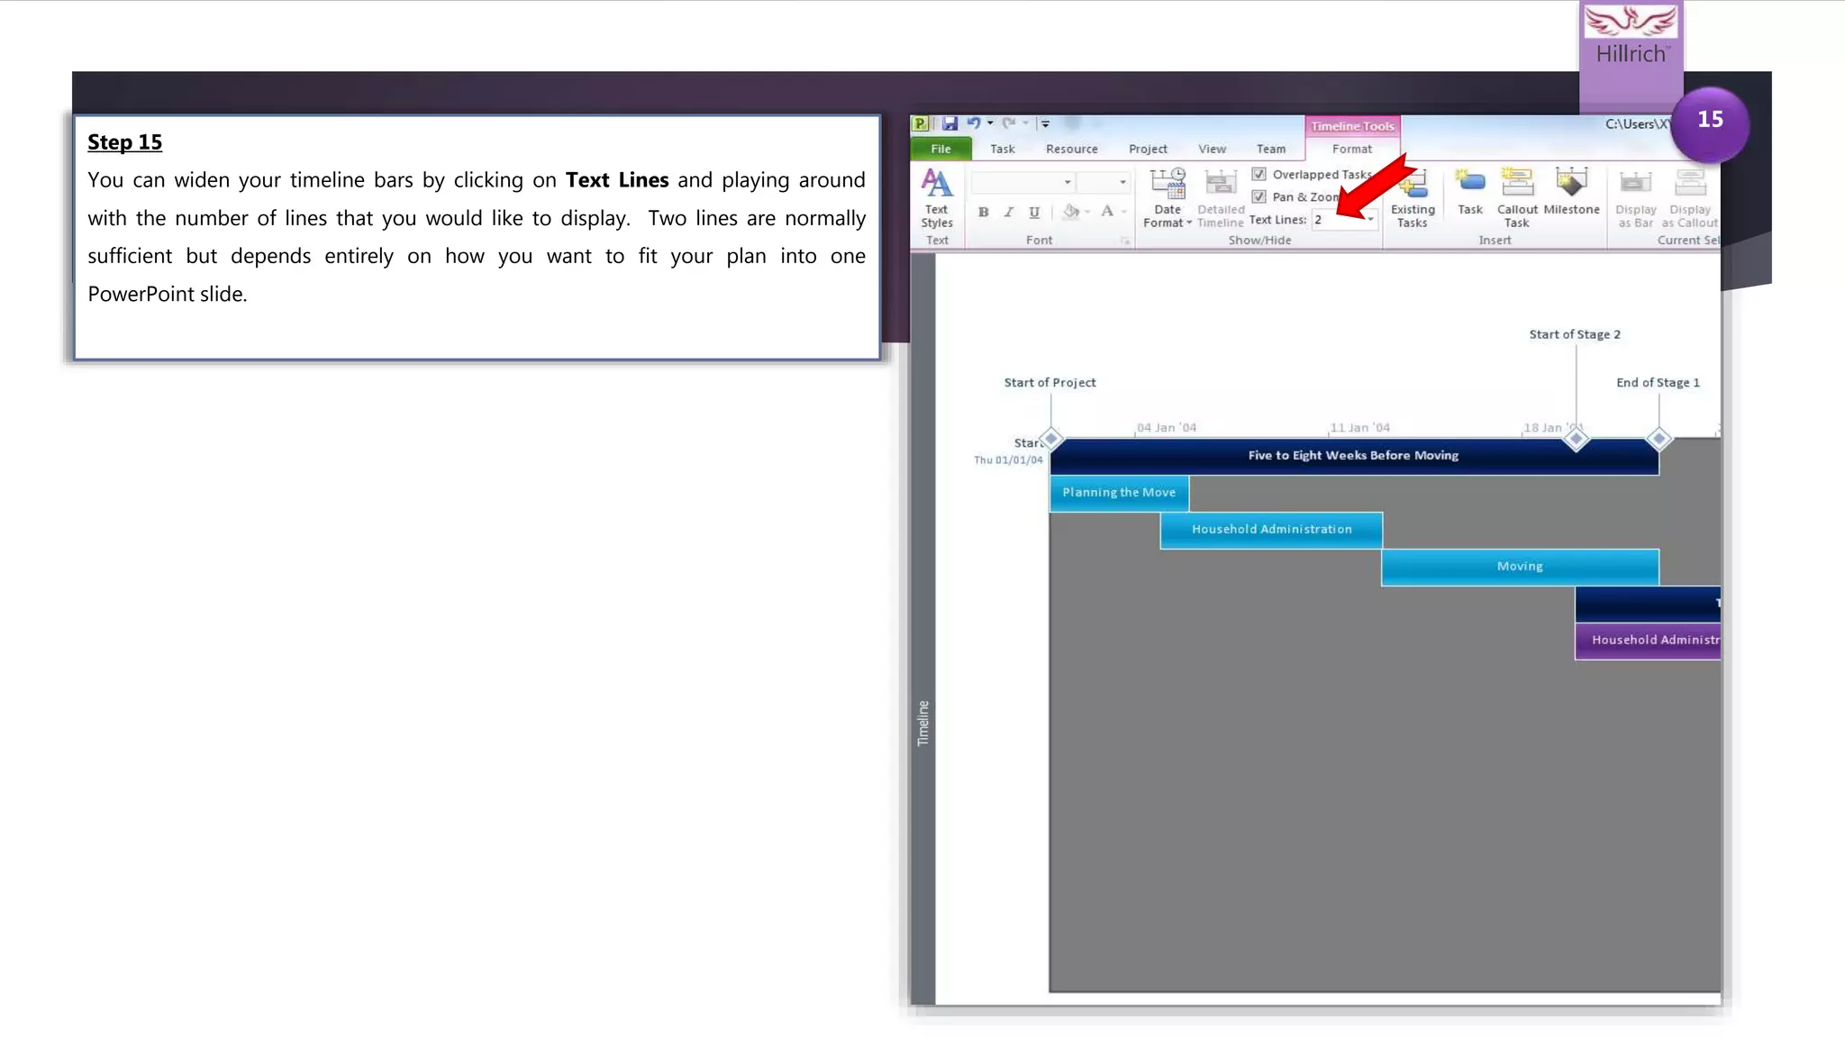
Task: Click the Detailed Timeline button
Action: (x=1221, y=197)
